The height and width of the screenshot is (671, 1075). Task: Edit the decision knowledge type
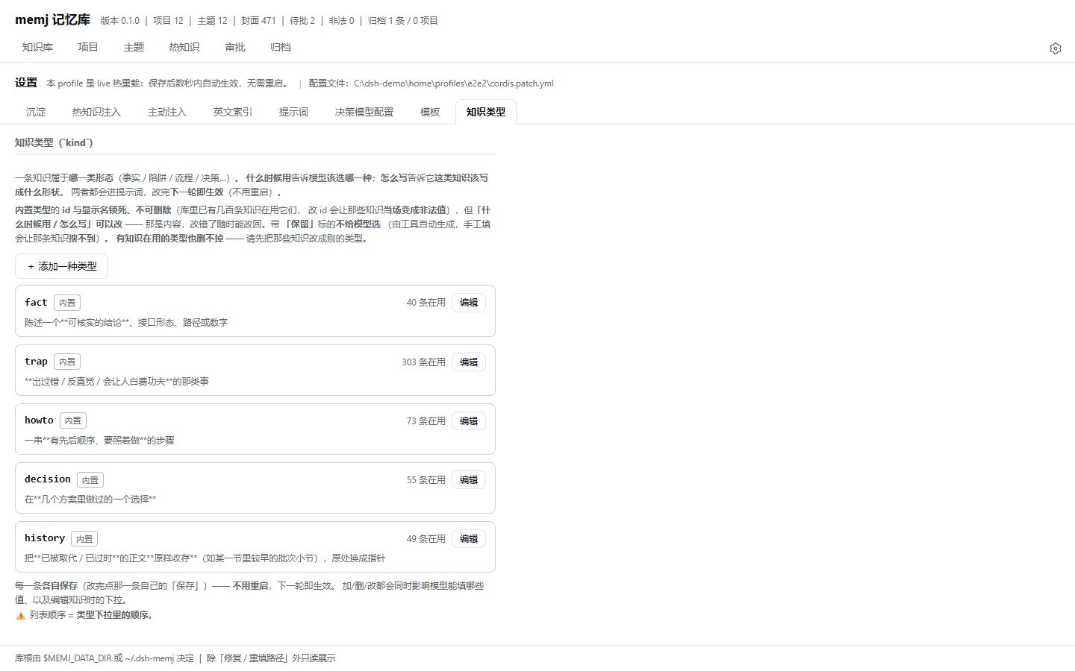(x=469, y=479)
